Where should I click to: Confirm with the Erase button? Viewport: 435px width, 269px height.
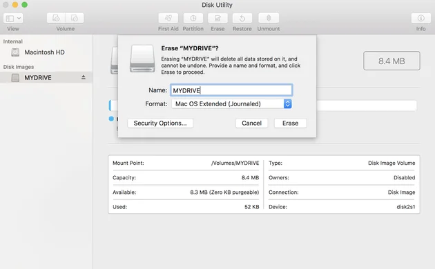[x=291, y=123]
